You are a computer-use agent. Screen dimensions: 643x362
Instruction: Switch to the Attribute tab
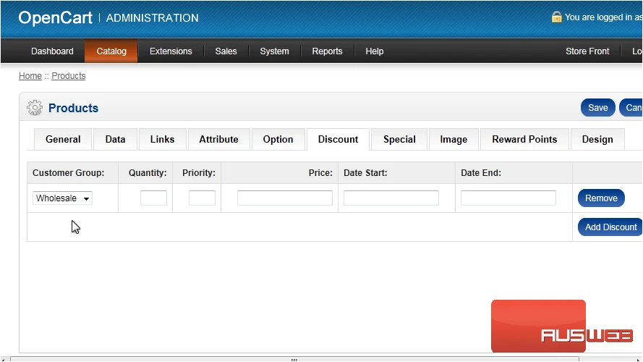point(218,140)
